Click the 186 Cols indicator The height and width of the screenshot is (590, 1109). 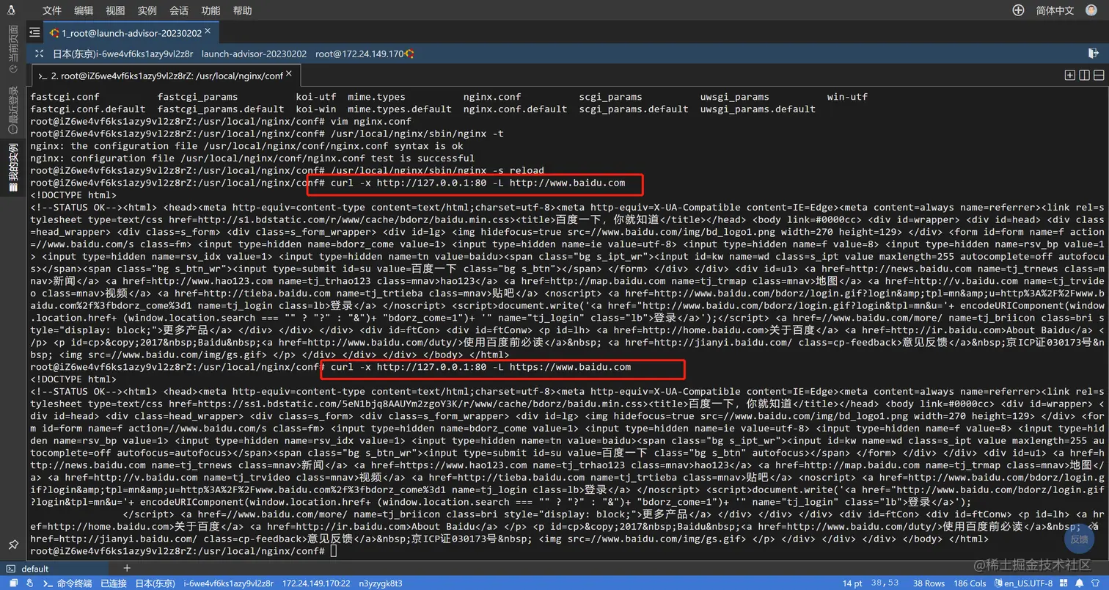(970, 583)
